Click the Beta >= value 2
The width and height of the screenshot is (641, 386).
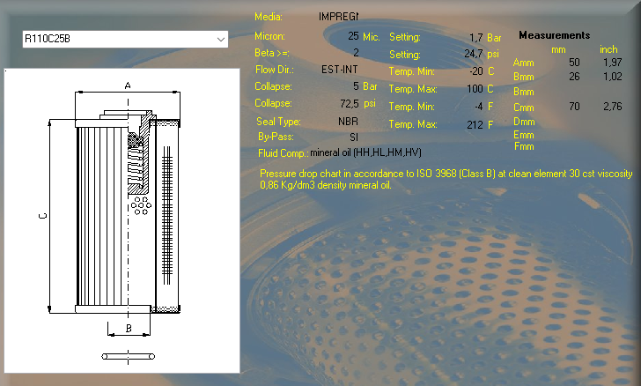356,52
